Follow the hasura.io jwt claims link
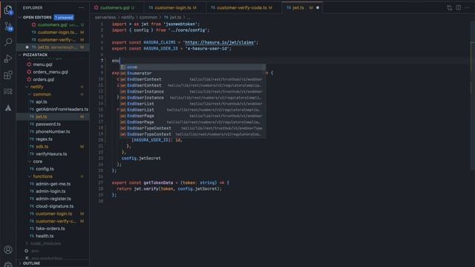This screenshot has height=267, width=475. pyautogui.click(x=220, y=42)
